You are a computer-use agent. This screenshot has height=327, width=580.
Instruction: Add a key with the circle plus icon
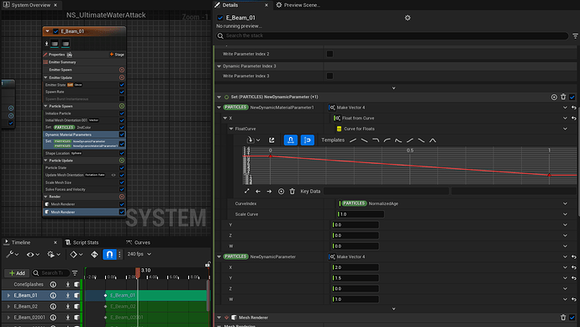click(281, 192)
